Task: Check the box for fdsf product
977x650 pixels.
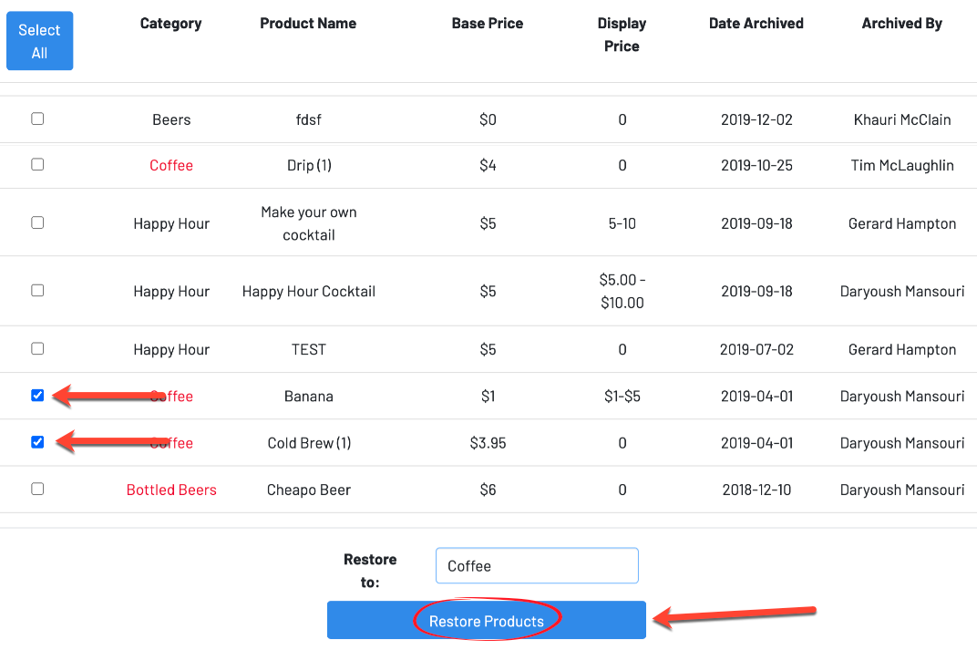Action: coord(37,119)
